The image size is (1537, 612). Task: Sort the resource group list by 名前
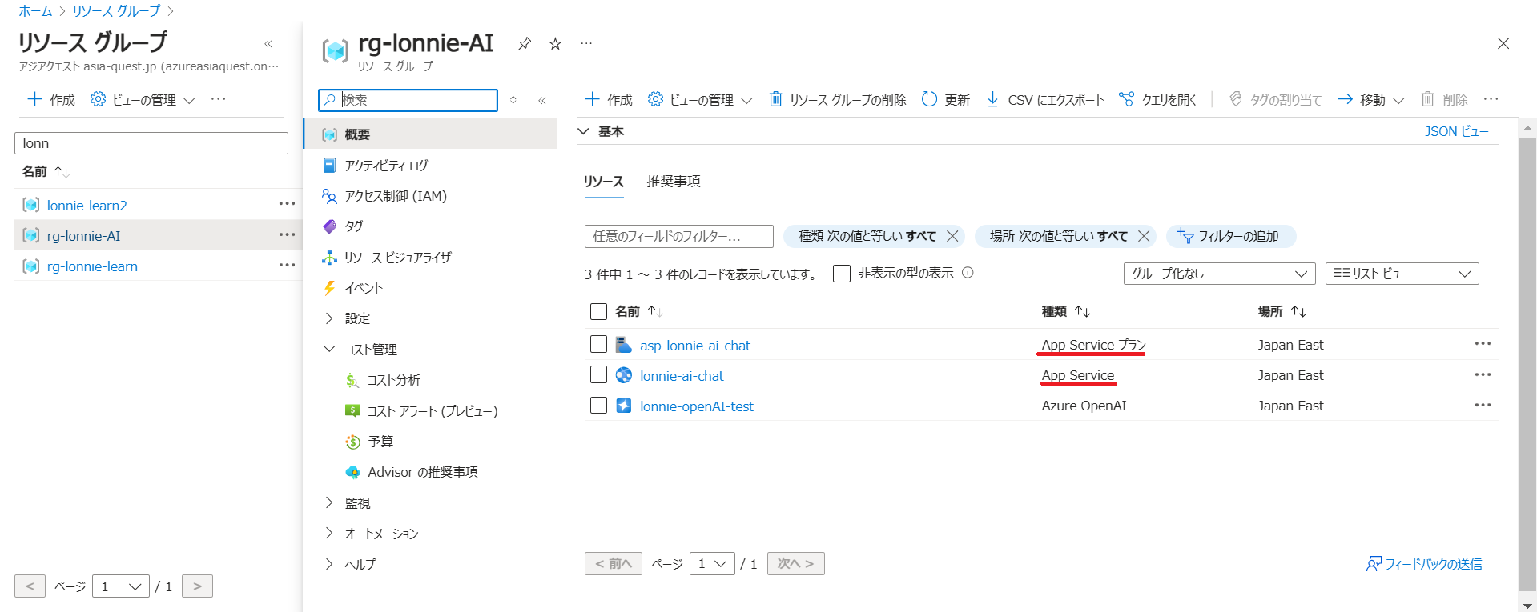pos(46,171)
